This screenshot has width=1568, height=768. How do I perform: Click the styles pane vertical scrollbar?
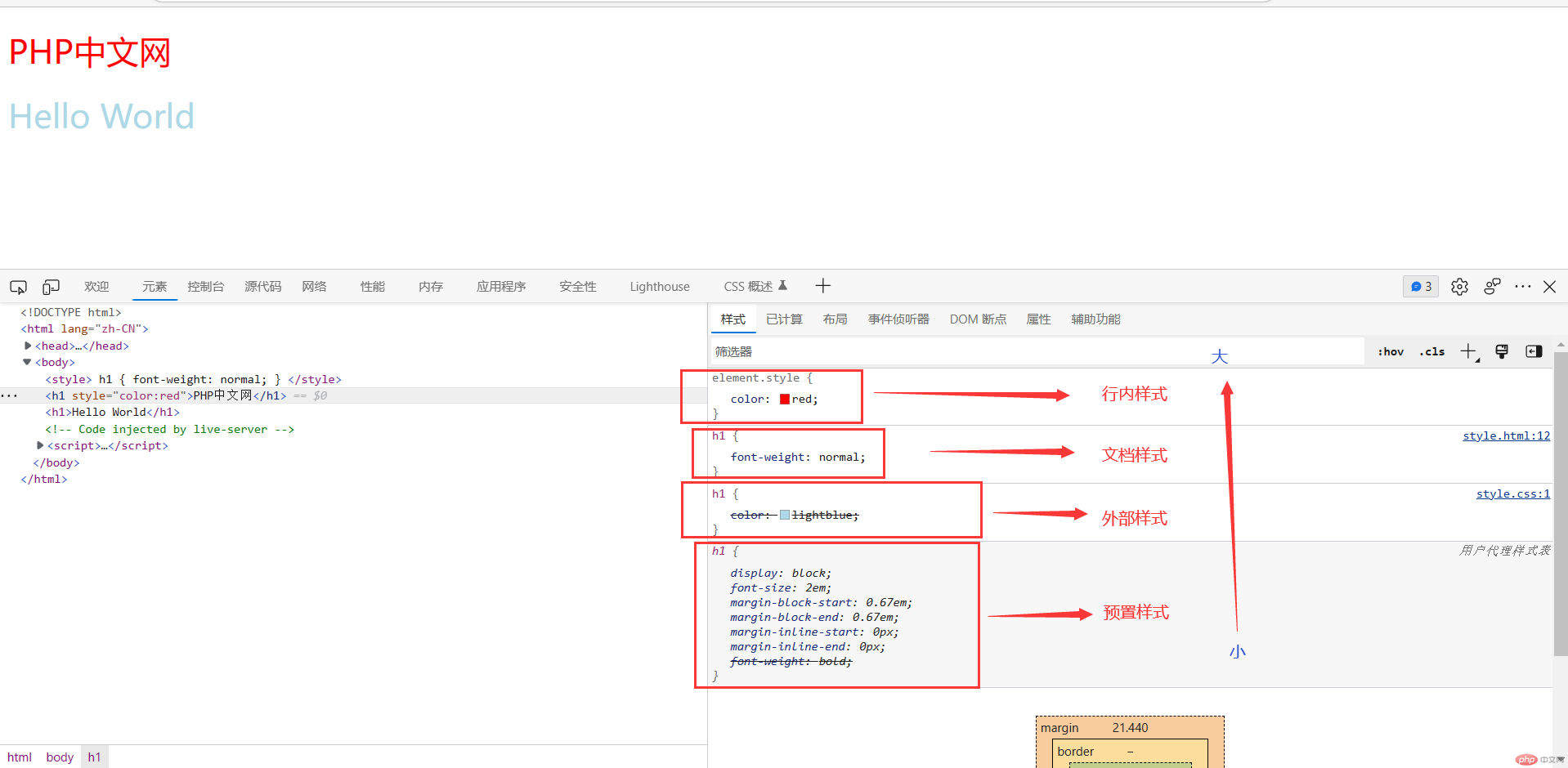[x=1560, y=502]
